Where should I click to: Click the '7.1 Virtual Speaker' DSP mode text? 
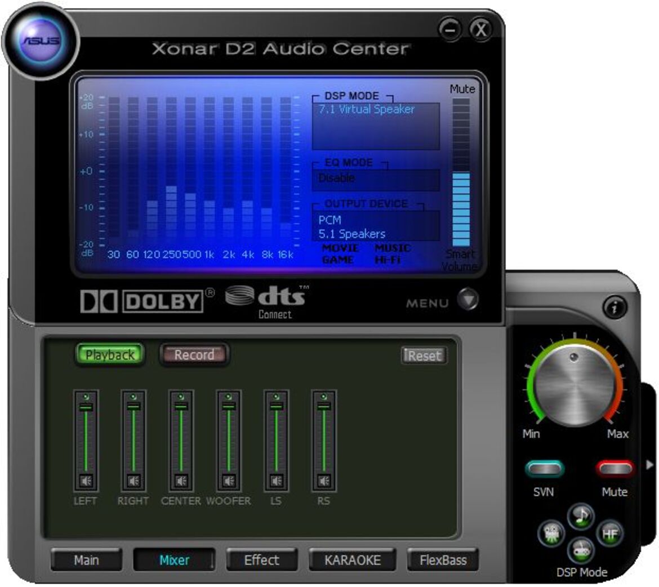[367, 109]
